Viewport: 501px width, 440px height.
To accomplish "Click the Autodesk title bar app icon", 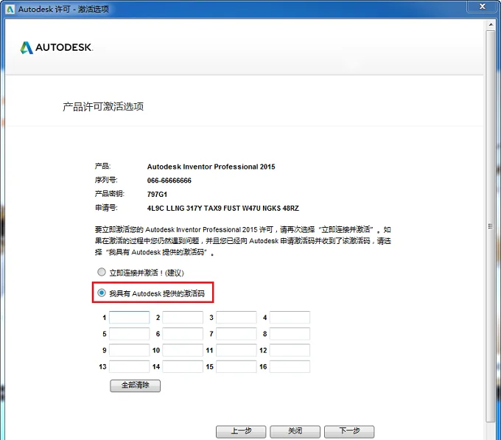I will [10, 10].
